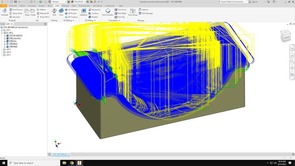Screen dimensions: 295x166
Task: Create a new Setup in Job panel
Action: click(27, 12)
